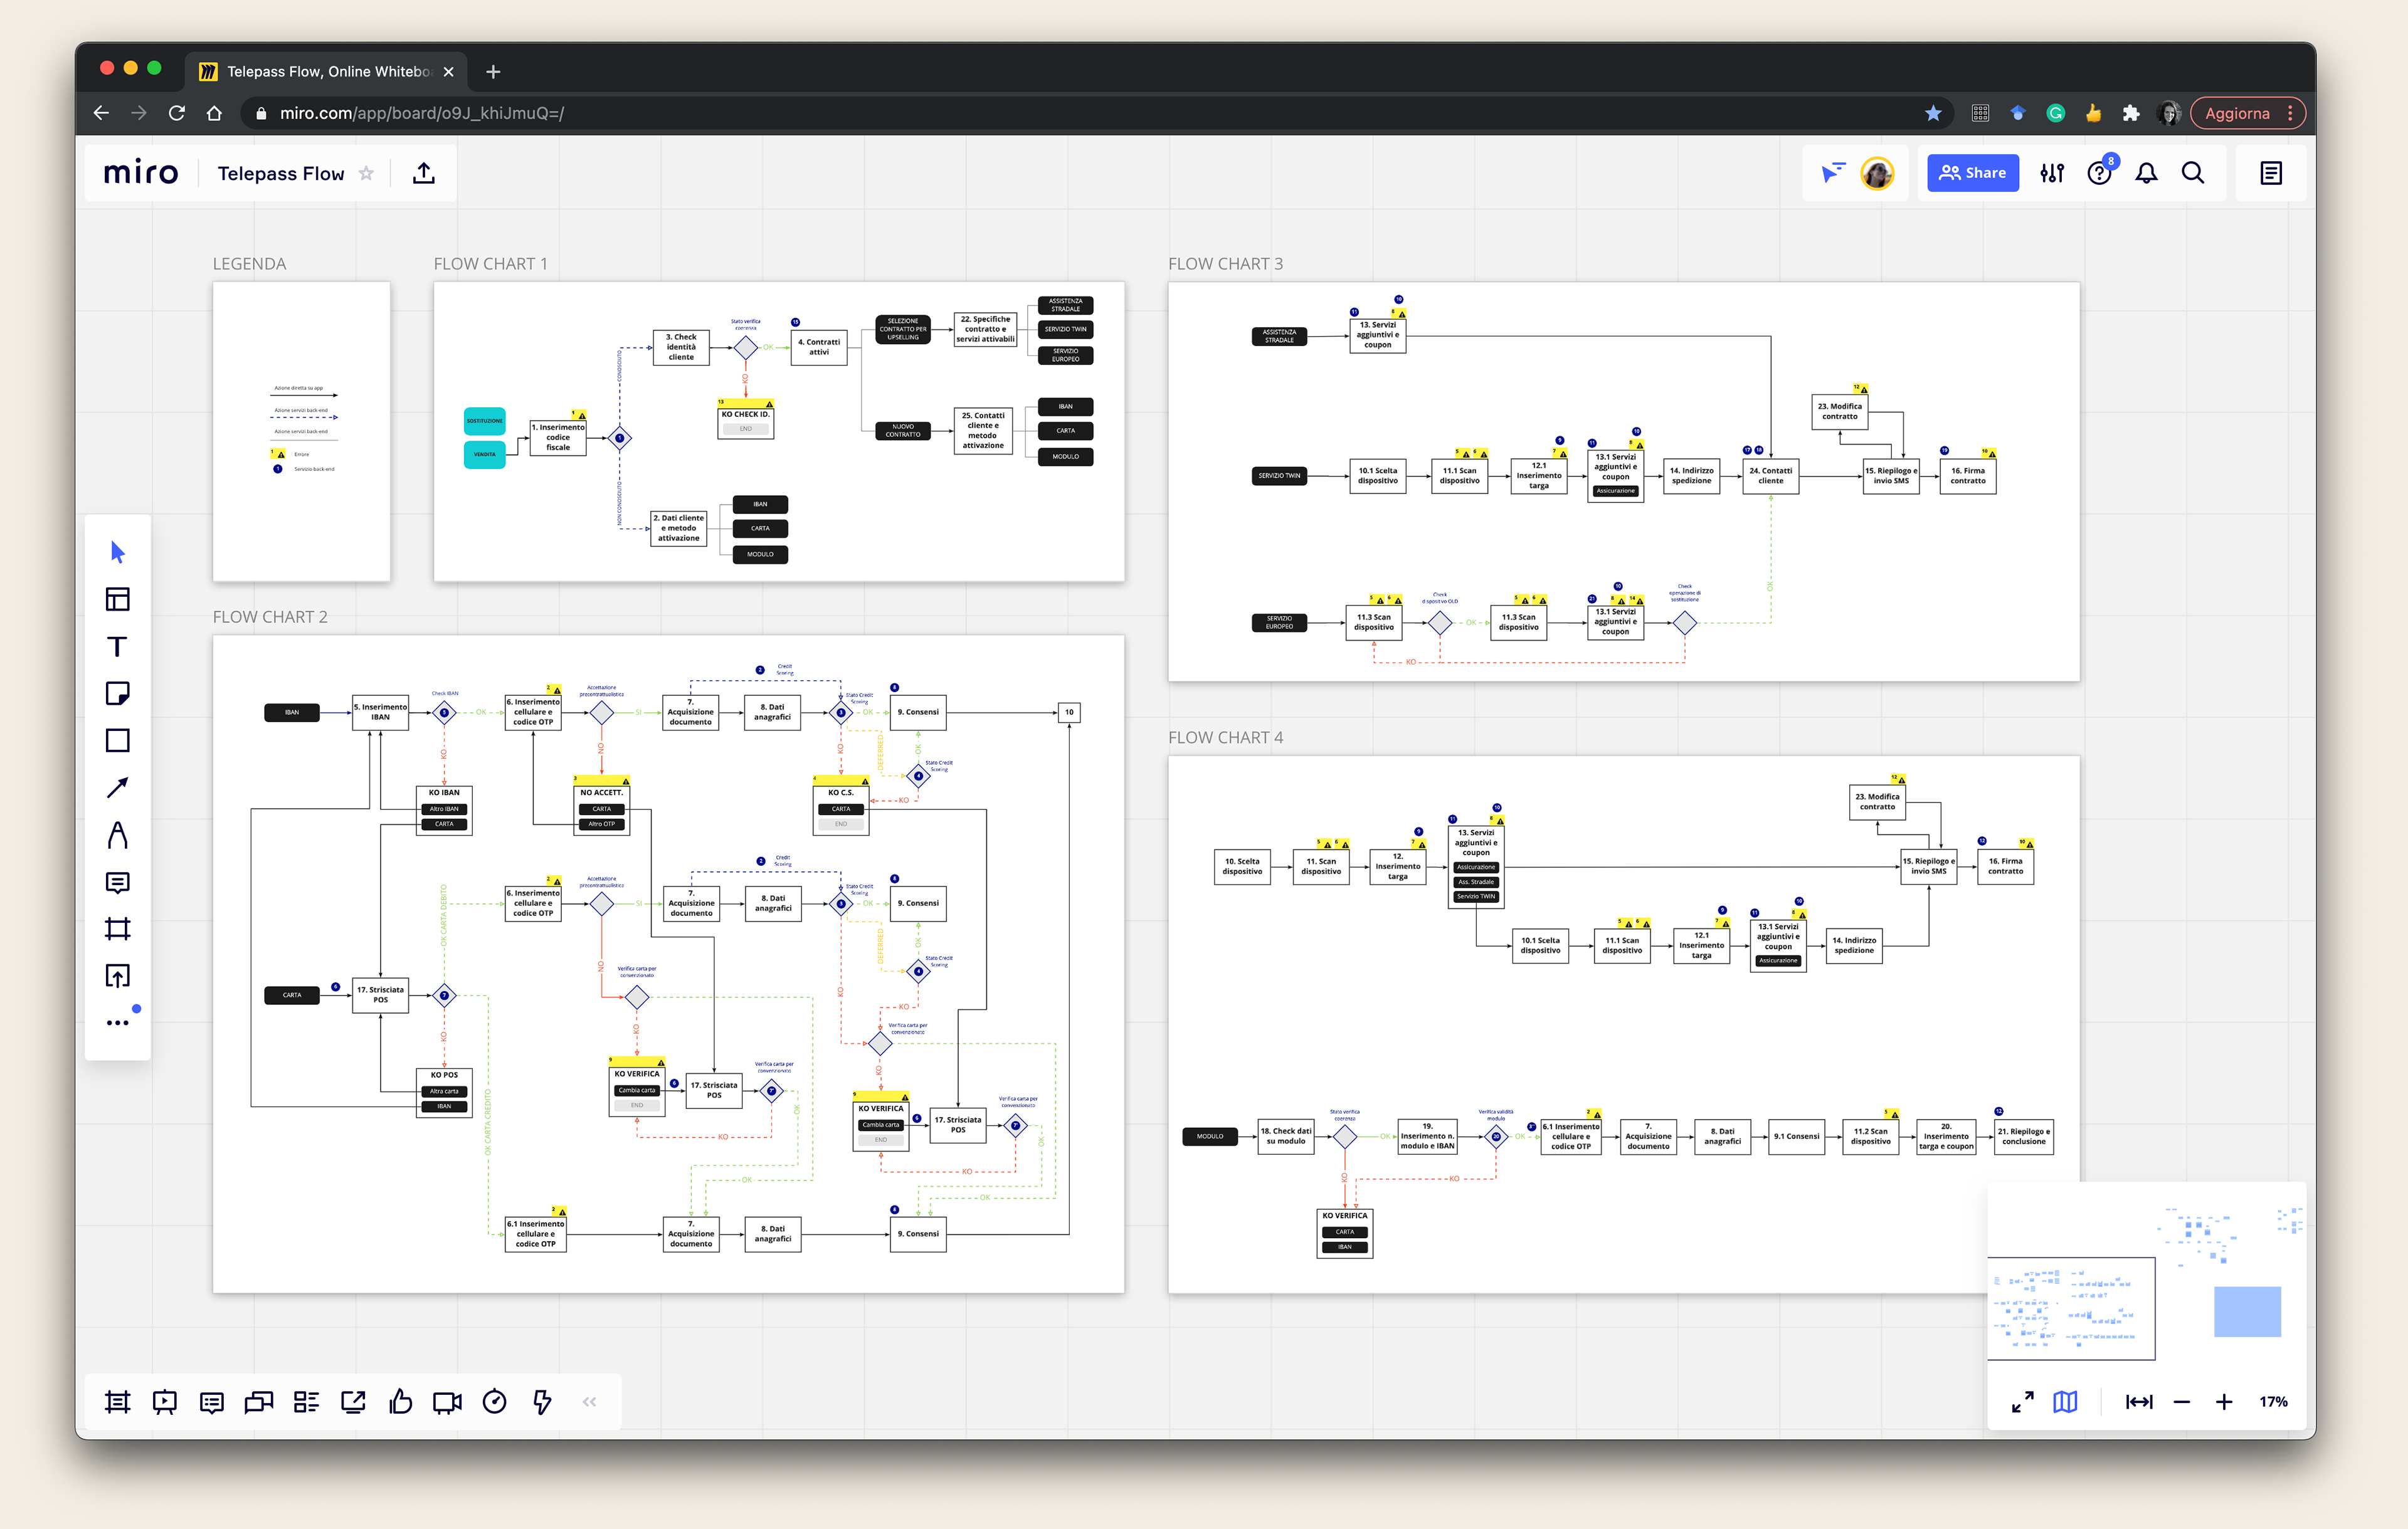The height and width of the screenshot is (1529, 2408).
Task: Open the user avatar in miro header
Action: [x=1877, y=173]
